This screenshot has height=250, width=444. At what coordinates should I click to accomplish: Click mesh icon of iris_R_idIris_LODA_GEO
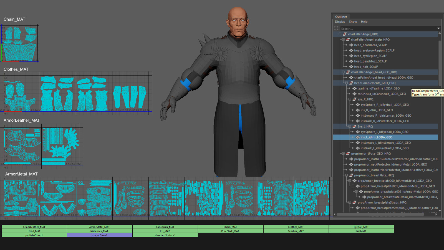pyautogui.click(x=358, y=110)
